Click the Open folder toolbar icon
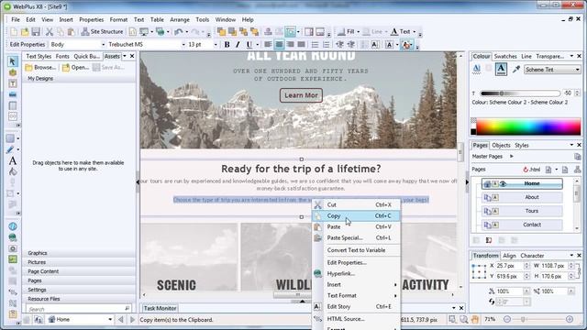 pyautogui.click(x=25, y=32)
